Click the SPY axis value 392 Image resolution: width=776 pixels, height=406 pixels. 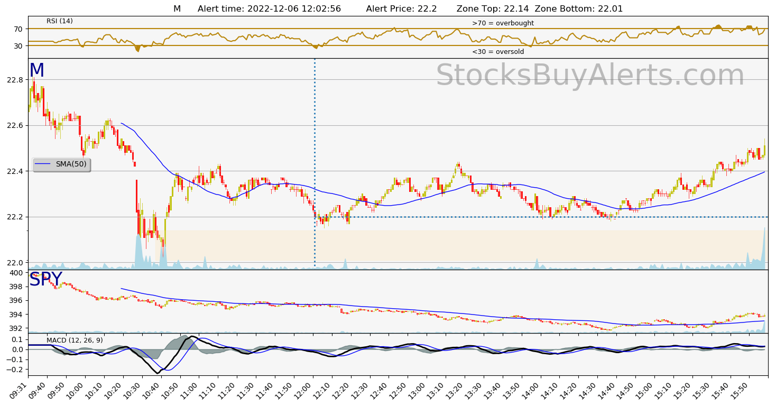click(16, 328)
